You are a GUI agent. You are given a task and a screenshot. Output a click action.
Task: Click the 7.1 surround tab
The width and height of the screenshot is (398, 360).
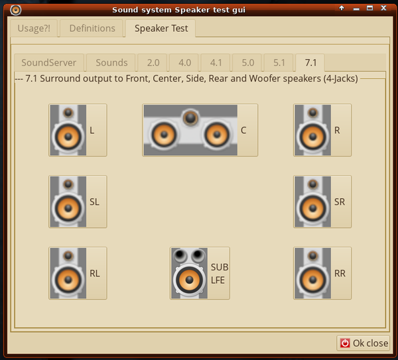(310, 63)
